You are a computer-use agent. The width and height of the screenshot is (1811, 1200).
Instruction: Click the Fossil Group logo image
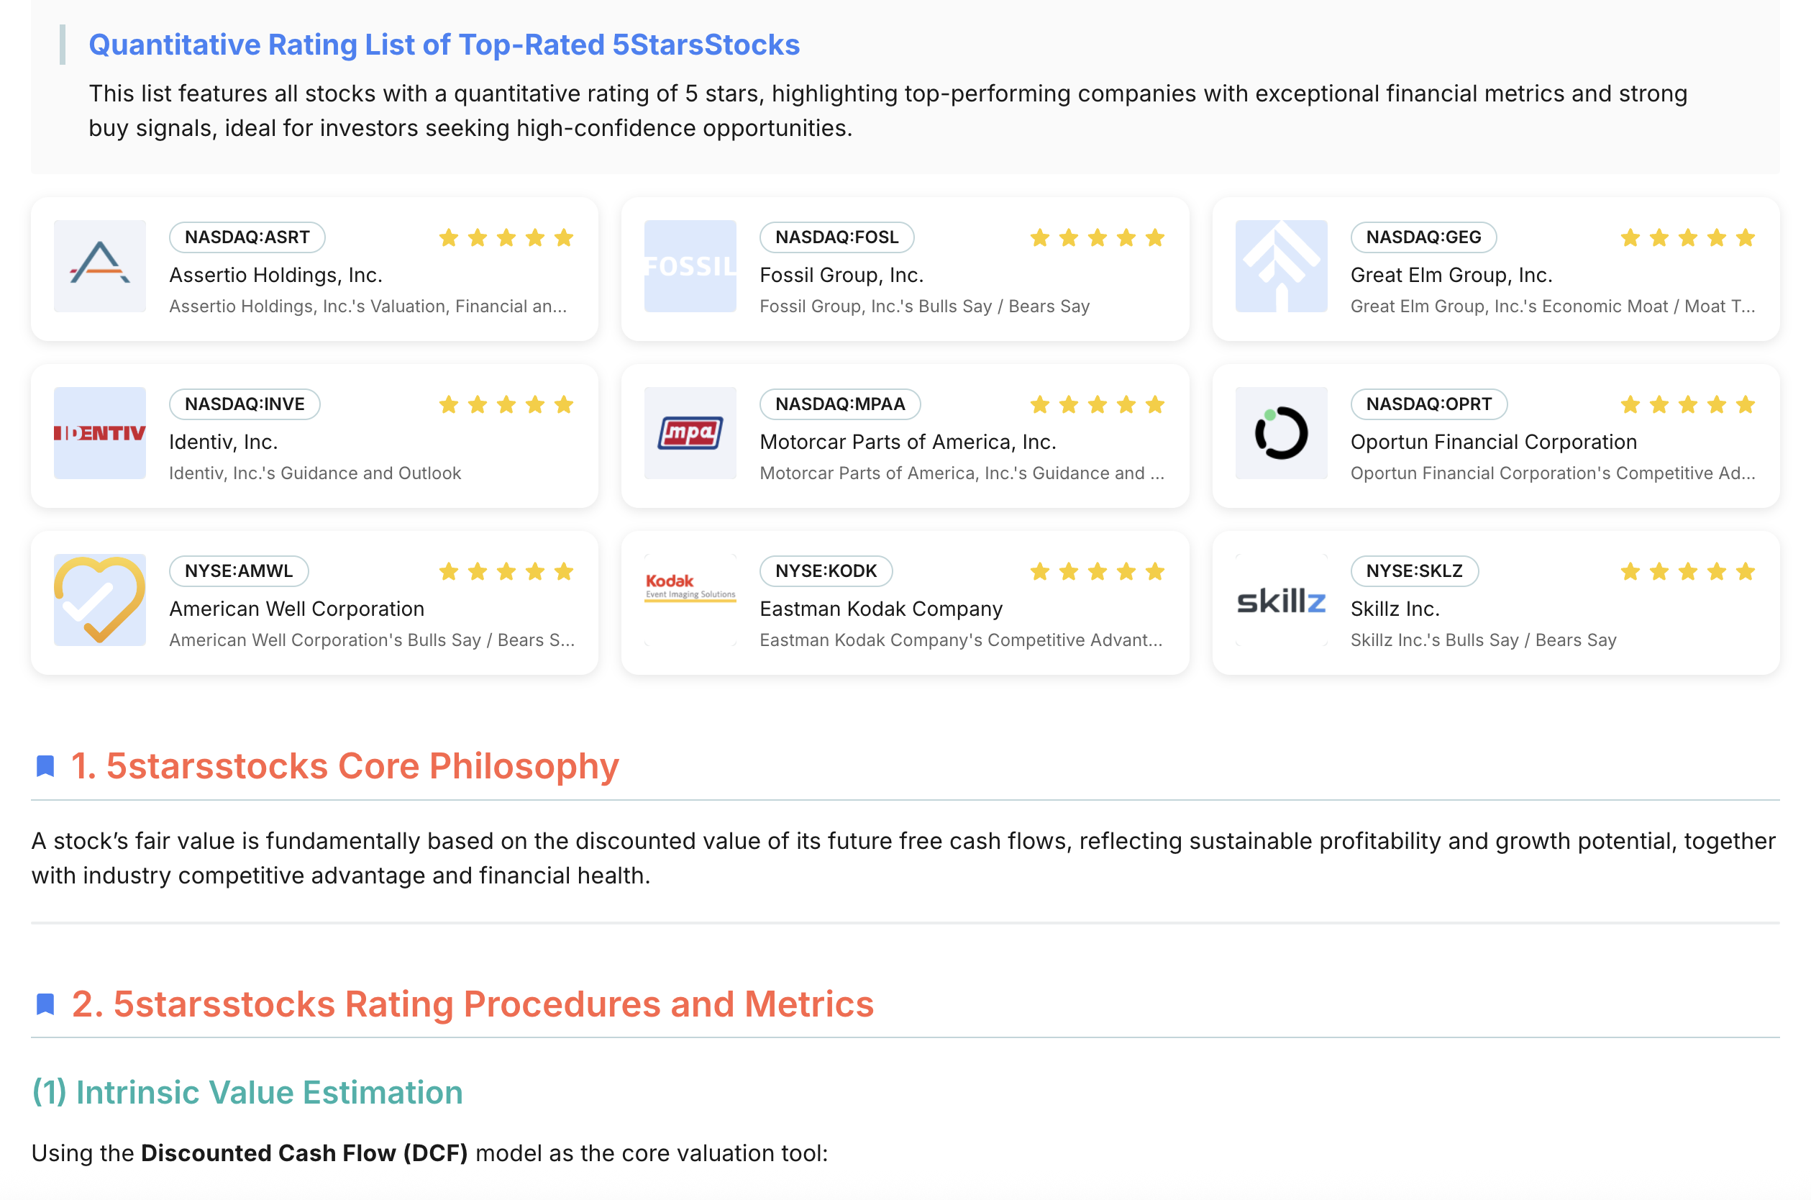[x=690, y=266]
